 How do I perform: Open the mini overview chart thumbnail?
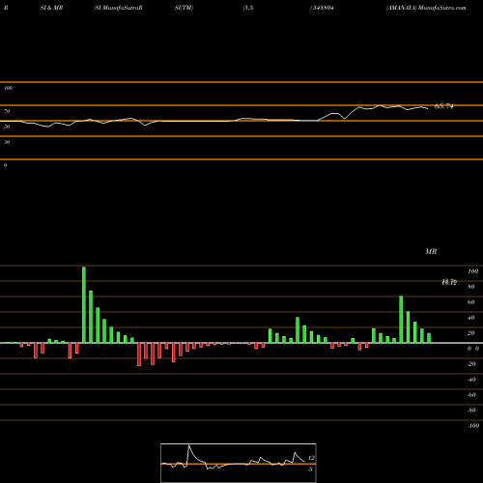pos(239,463)
